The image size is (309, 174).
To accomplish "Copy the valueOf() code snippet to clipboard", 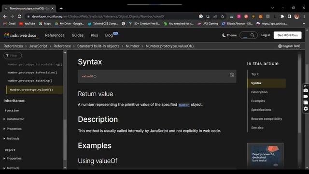I will pos(232,75).
